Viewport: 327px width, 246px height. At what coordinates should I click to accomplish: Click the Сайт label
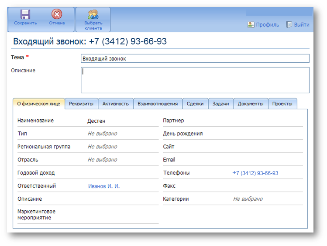(169, 147)
